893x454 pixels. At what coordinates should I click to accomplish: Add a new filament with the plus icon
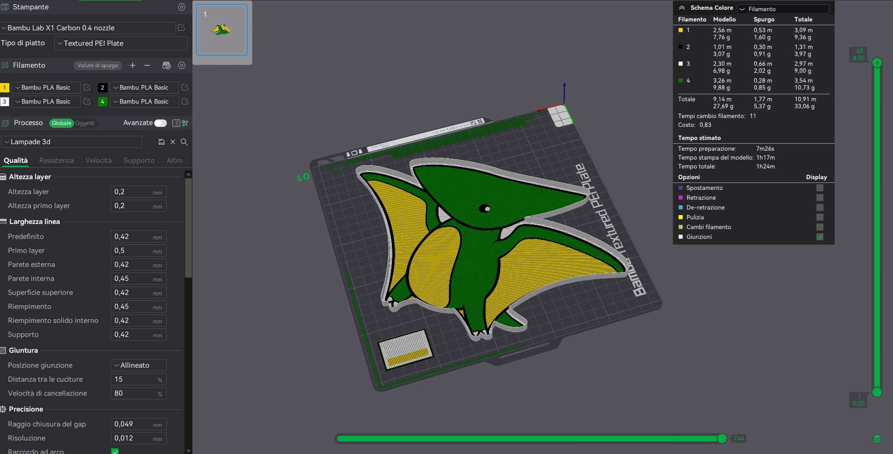[x=133, y=65]
